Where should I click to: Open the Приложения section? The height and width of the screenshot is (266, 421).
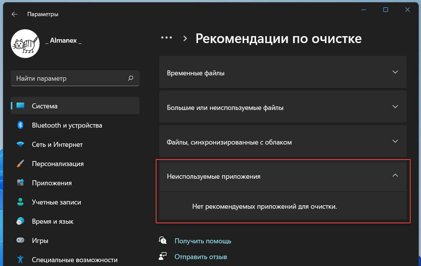pyautogui.click(x=75, y=183)
